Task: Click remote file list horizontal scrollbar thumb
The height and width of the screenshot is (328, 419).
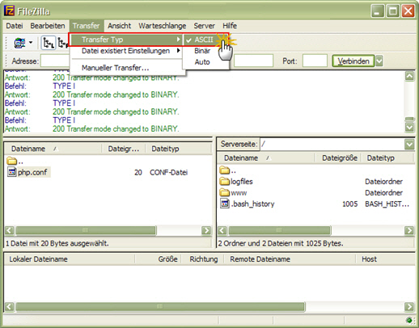Action: click(280, 230)
